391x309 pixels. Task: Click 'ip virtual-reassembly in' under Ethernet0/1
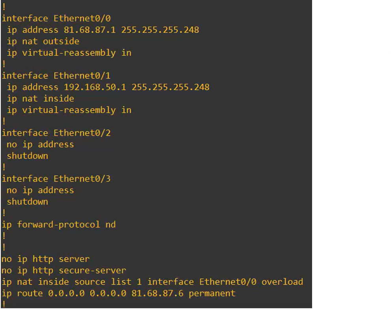(69, 110)
